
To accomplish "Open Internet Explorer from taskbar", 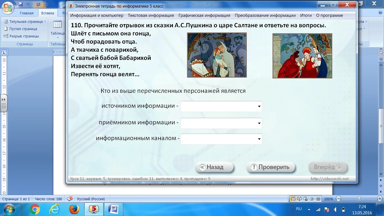I will click(54, 209).
